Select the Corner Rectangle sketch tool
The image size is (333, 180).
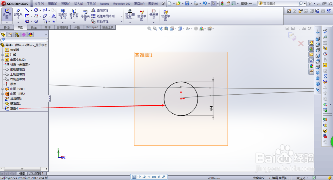pos(27,16)
